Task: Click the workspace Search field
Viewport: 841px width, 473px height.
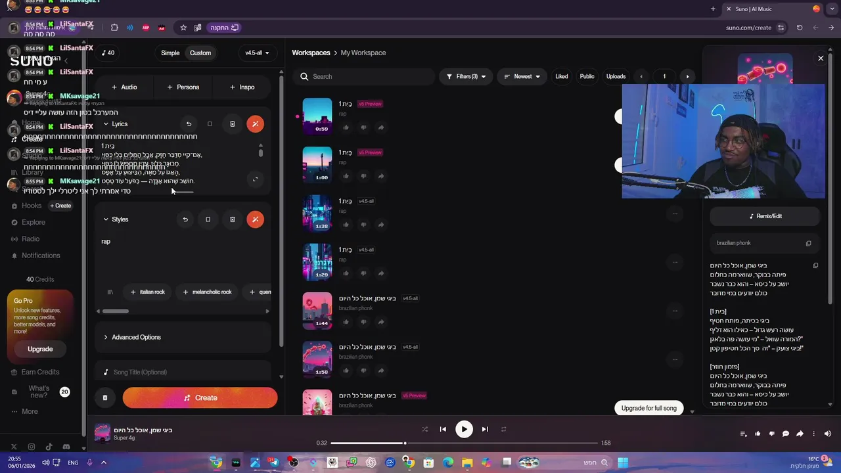Action: tap(363, 76)
